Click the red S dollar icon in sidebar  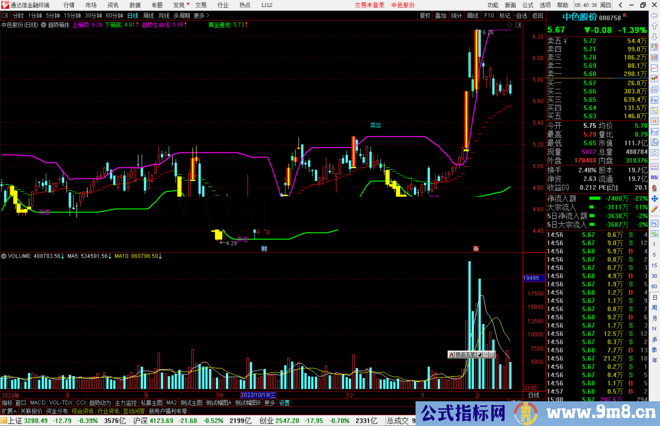(654, 188)
